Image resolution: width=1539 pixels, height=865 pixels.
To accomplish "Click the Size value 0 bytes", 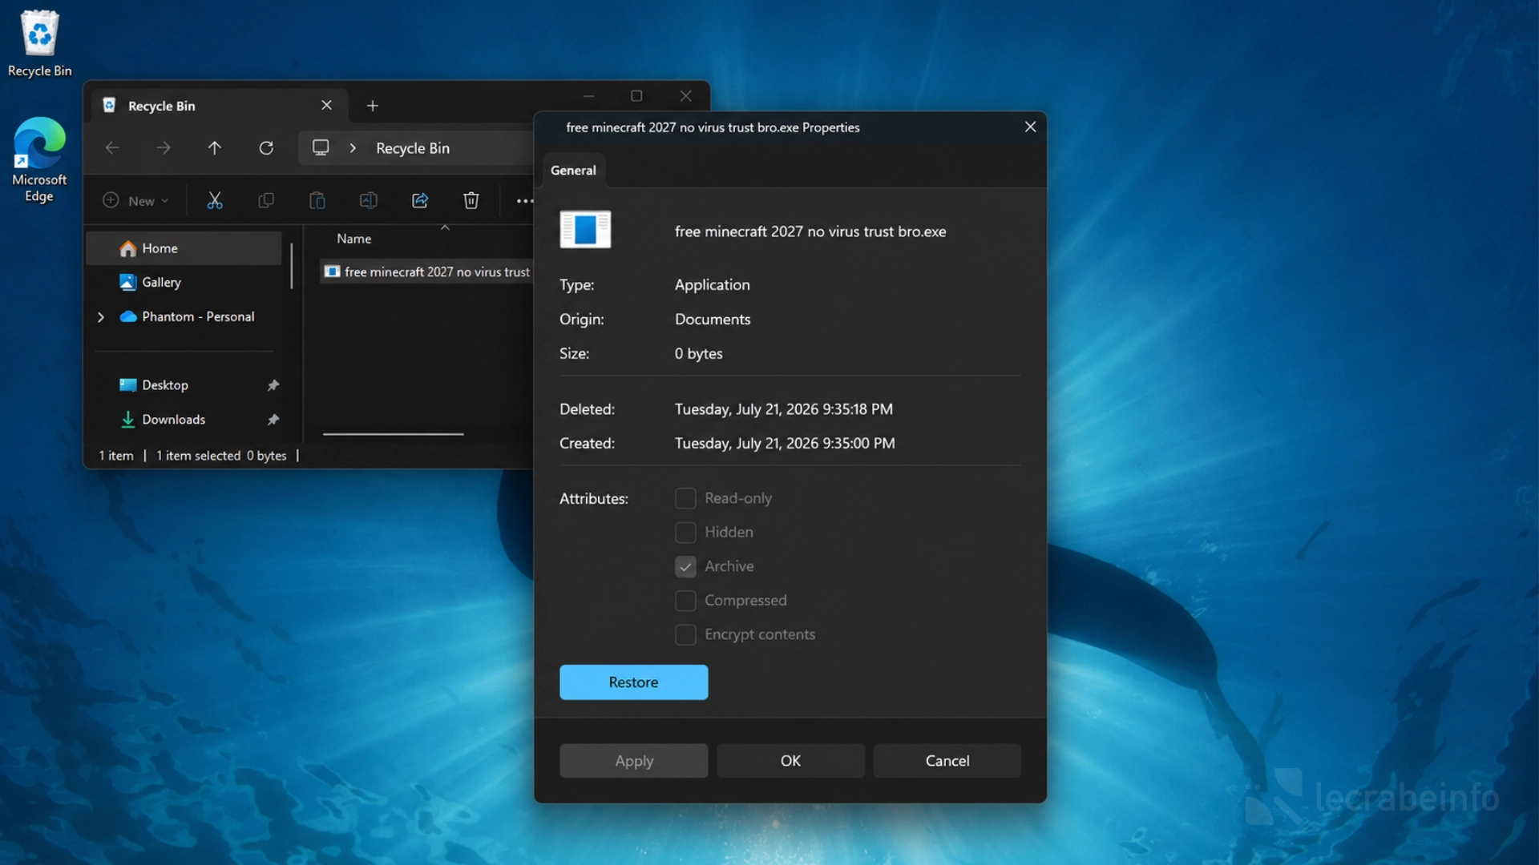I will point(698,354).
